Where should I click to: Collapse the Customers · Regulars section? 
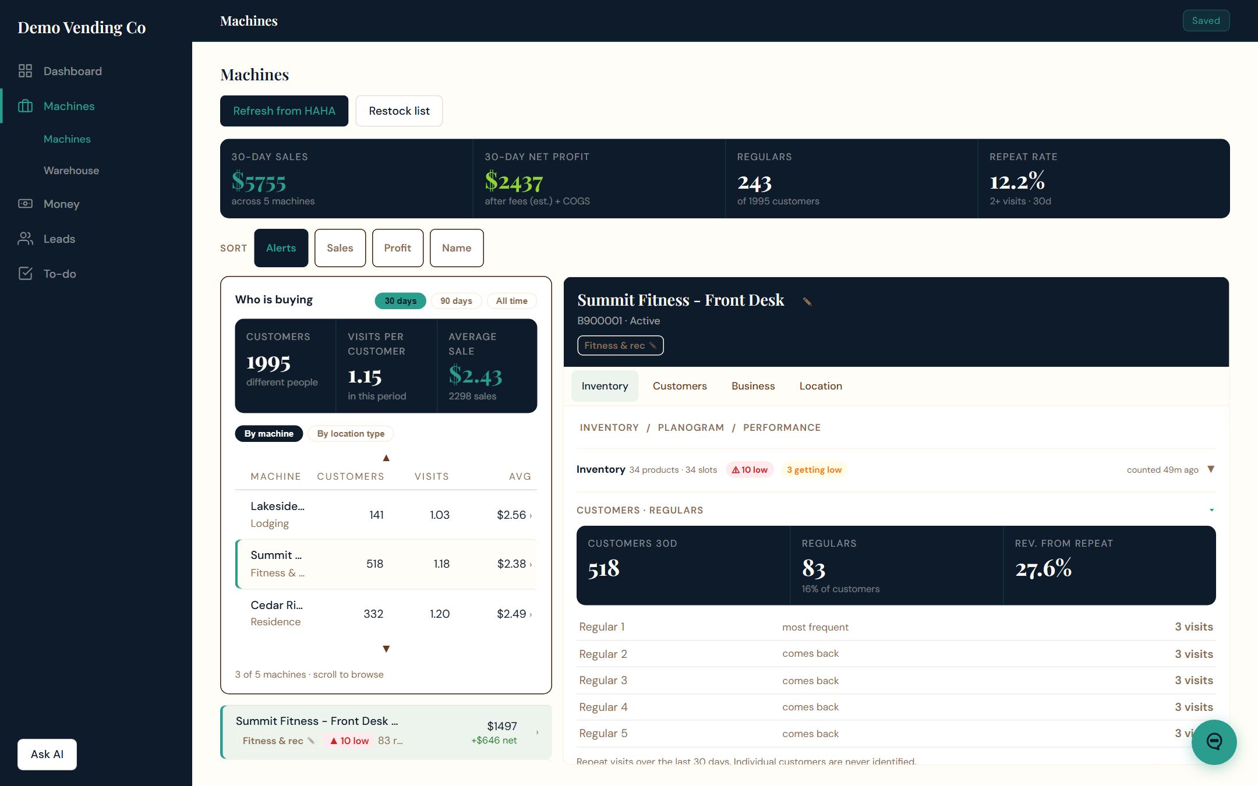coord(1211,510)
